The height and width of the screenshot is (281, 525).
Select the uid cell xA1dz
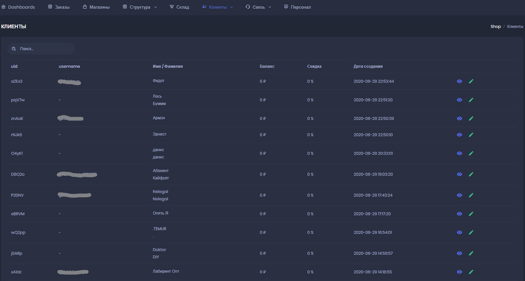(16, 272)
